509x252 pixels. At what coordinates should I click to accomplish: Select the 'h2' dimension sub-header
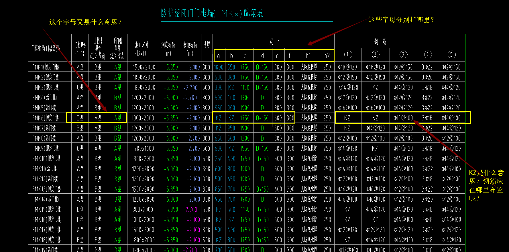click(327, 56)
